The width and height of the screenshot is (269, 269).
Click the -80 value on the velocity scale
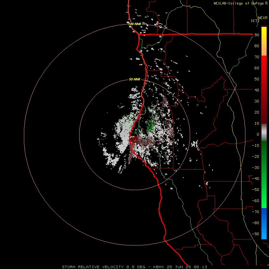(256, 223)
